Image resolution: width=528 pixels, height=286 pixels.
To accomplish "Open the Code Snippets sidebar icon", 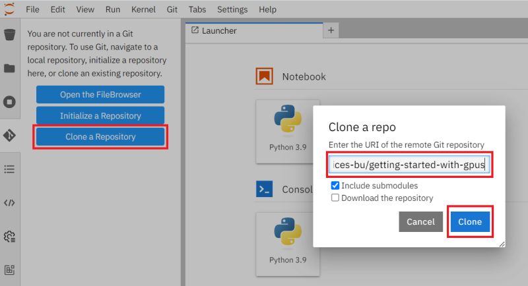I will click(x=9, y=203).
